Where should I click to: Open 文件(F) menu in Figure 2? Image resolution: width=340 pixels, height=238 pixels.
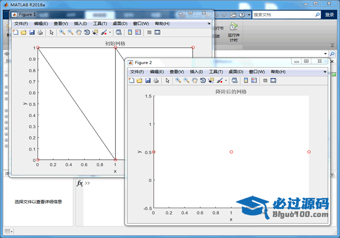click(x=137, y=72)
